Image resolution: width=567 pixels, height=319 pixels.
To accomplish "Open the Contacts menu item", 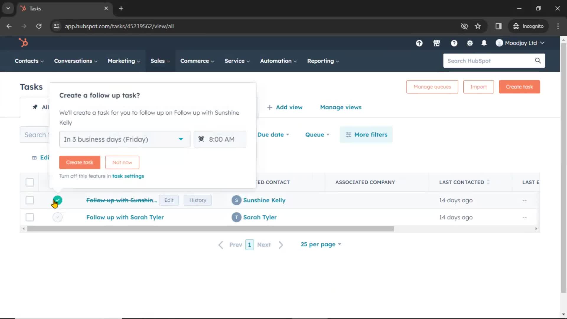I will pyautogui.click(x=27, y=61).
